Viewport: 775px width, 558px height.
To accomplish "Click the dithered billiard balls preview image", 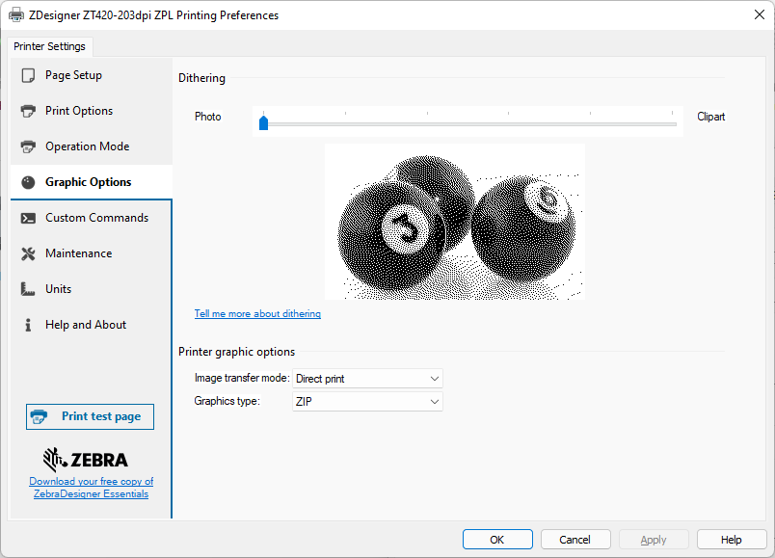I will point(454,222).
